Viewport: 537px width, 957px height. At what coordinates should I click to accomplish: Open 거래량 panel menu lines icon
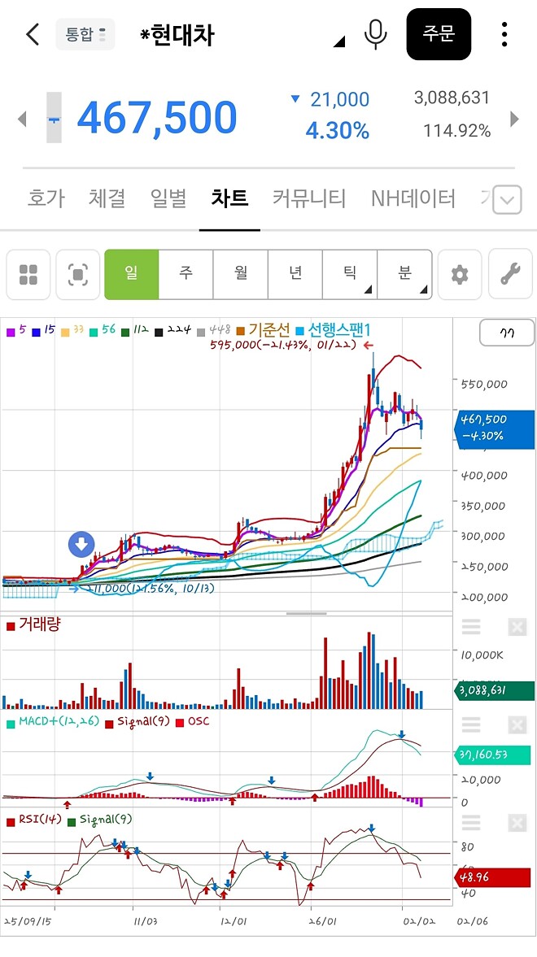click(x=471, y=627)
